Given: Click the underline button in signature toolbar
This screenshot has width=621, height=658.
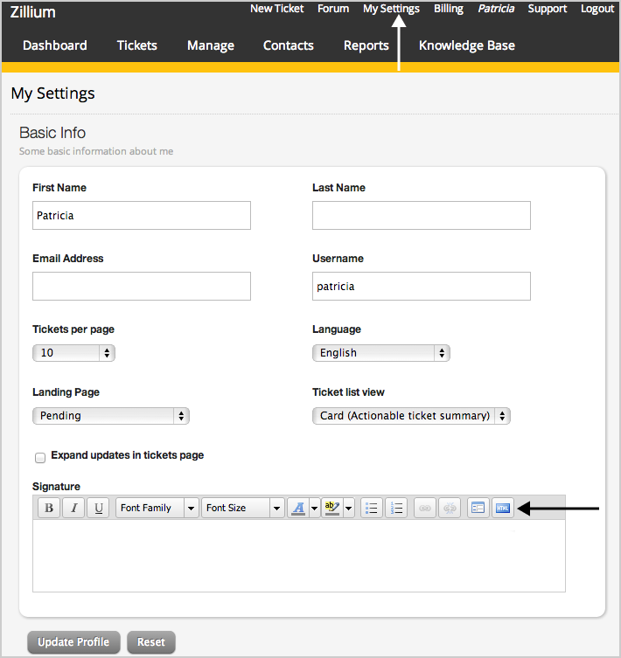Looking at the screenshot, I should click(x=98, y=508).
